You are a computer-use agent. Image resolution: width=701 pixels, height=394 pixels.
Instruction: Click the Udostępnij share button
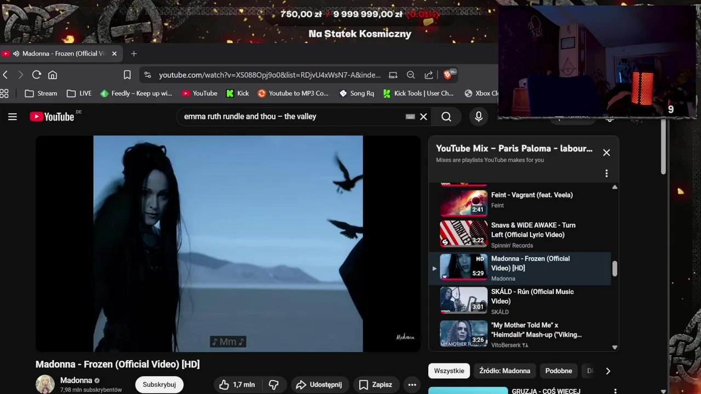point(319,385)
